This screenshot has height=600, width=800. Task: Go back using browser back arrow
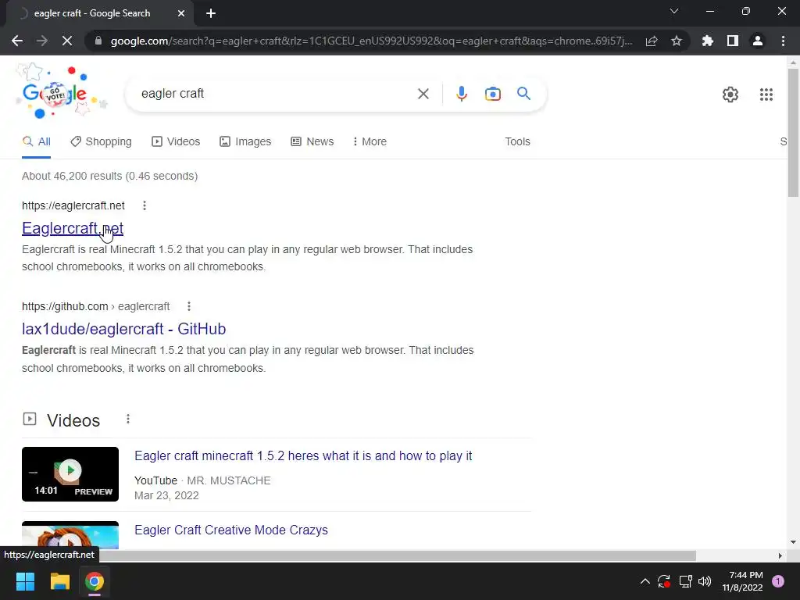(x=17, y=41)
